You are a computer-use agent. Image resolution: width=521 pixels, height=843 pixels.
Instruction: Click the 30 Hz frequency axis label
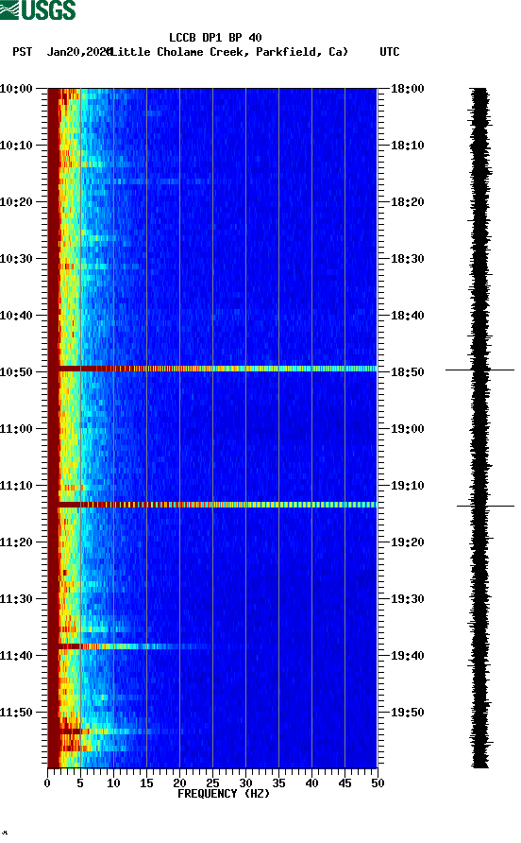(245, 783)
